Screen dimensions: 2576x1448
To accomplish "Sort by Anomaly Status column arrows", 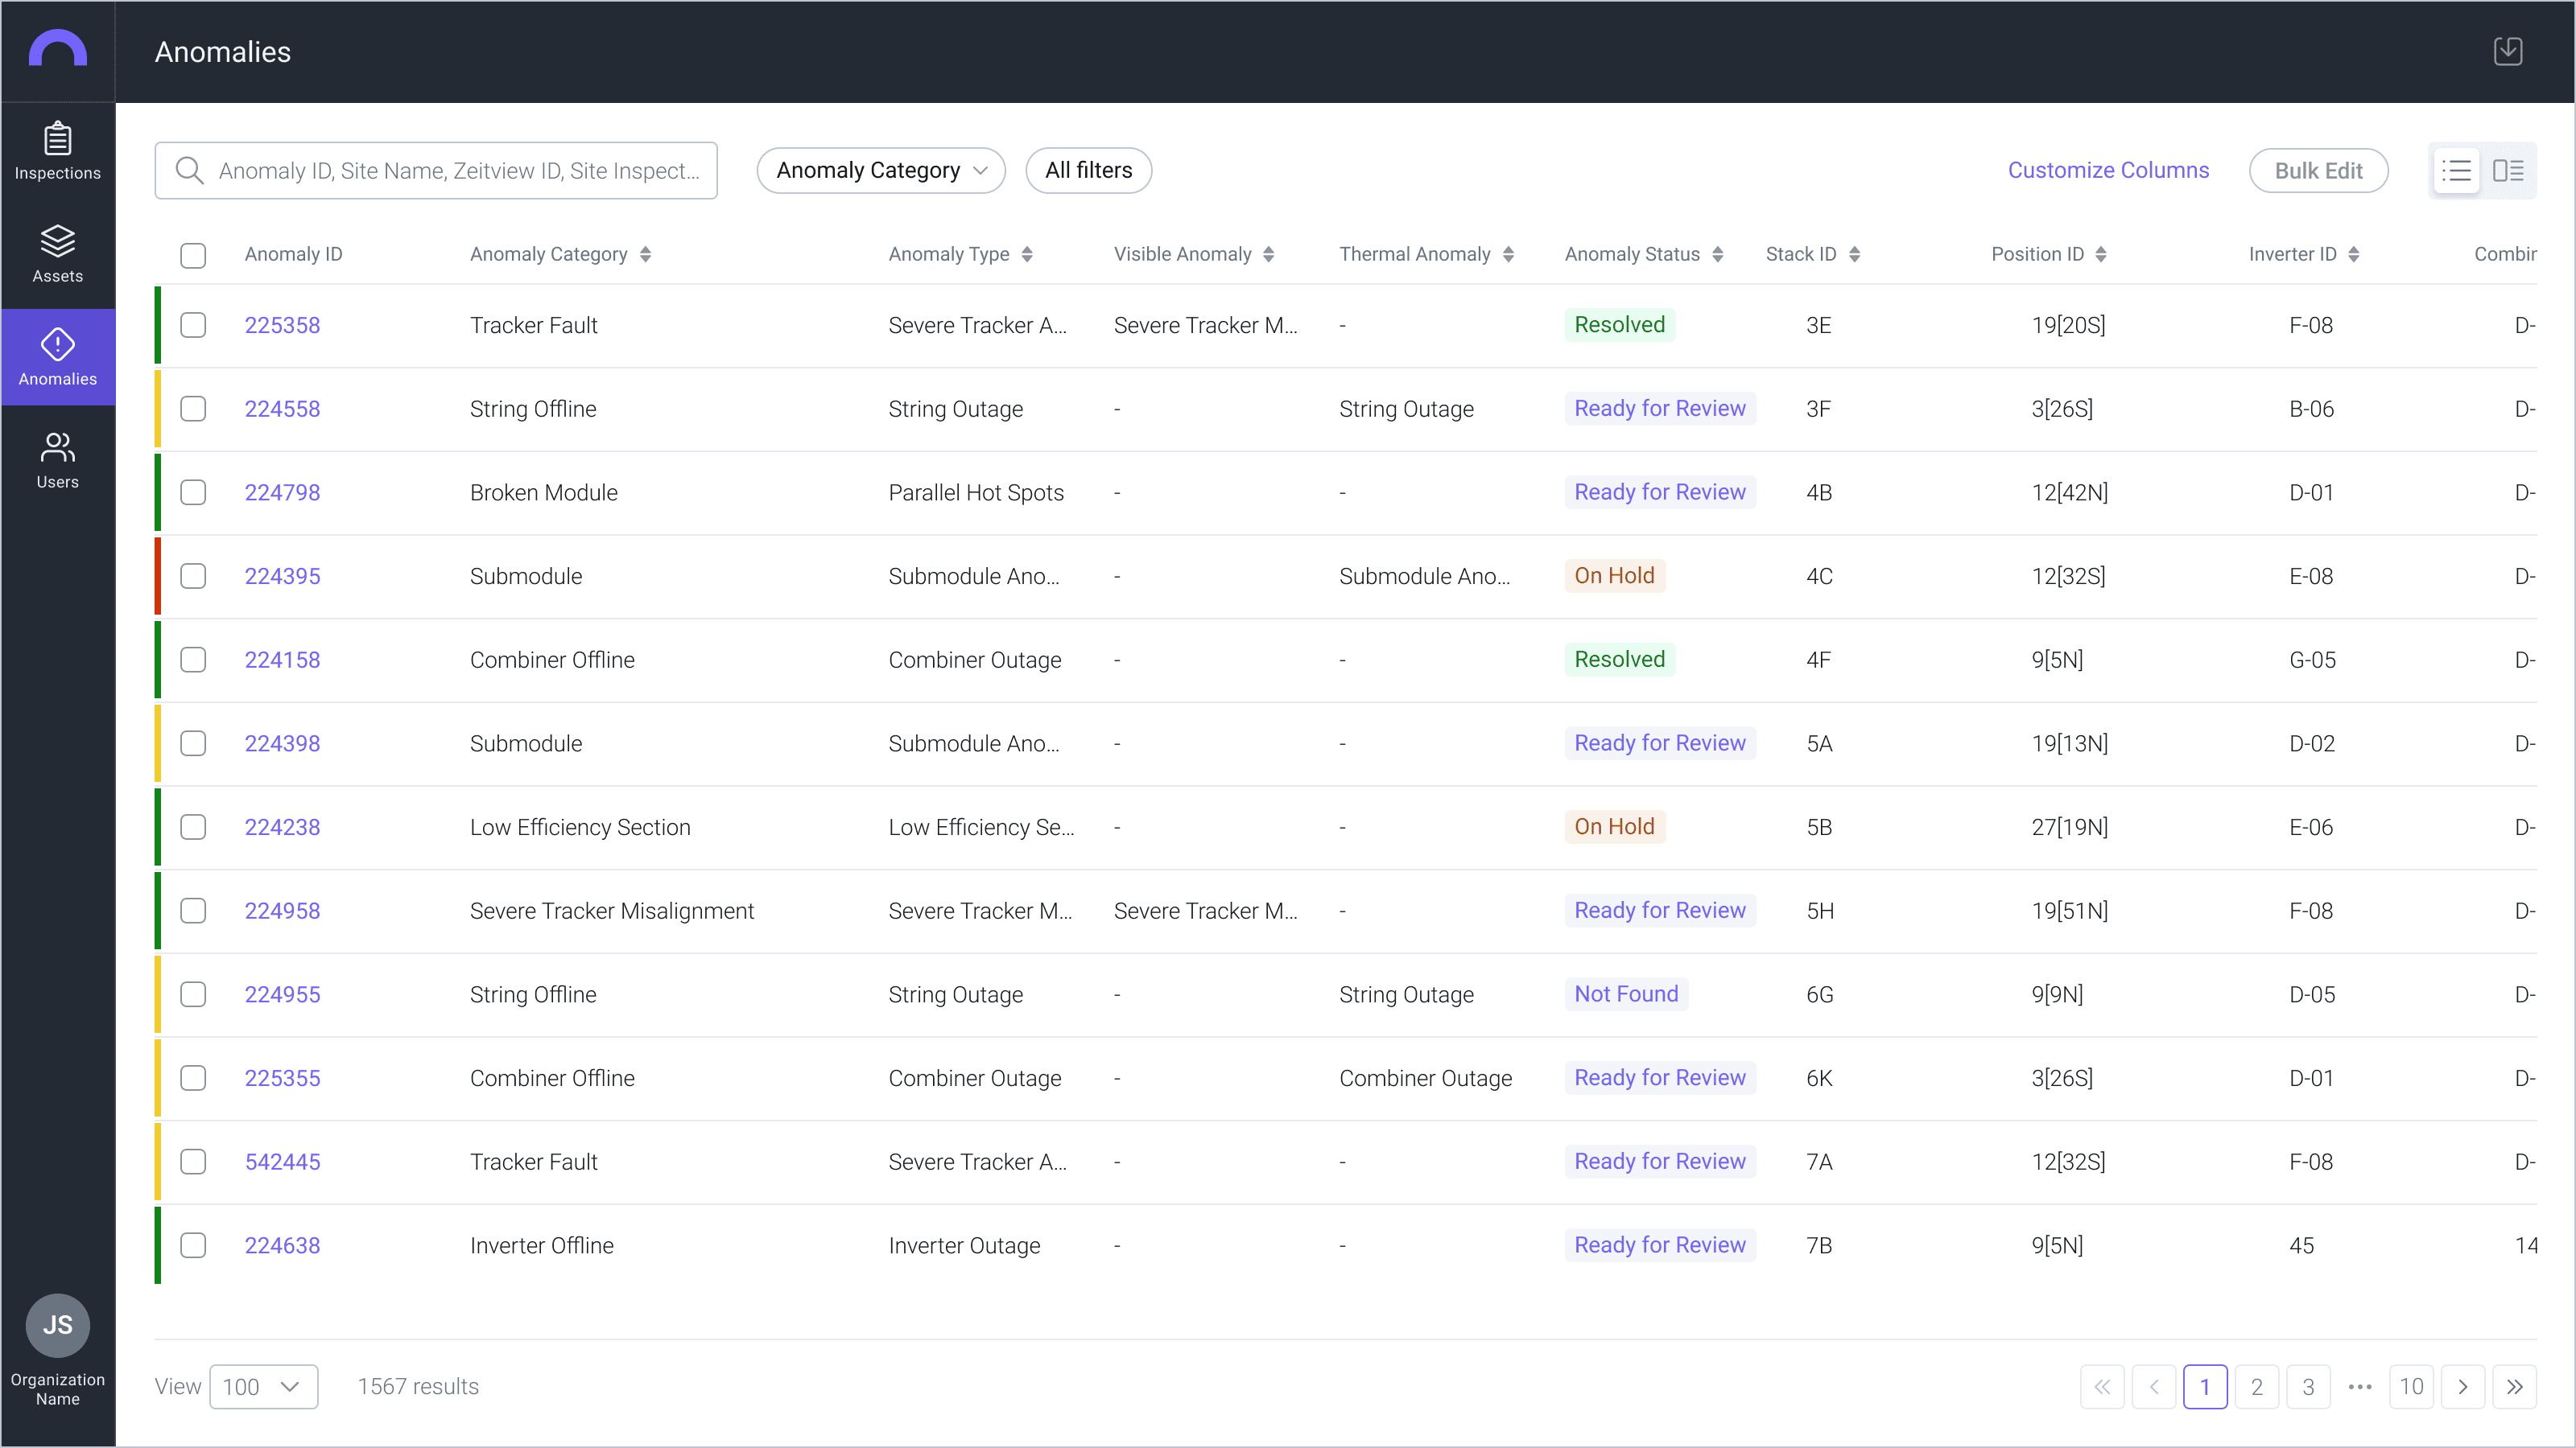I will click(x=1718, y=255).
